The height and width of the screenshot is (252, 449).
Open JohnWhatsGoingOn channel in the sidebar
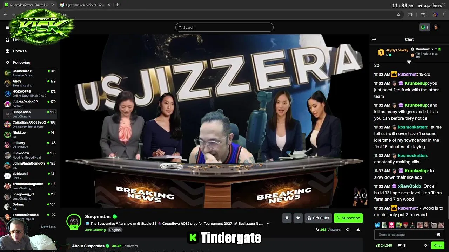(x=30, y=165)
